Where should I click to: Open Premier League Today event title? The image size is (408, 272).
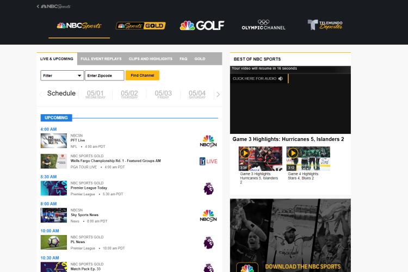coord(89,188)
